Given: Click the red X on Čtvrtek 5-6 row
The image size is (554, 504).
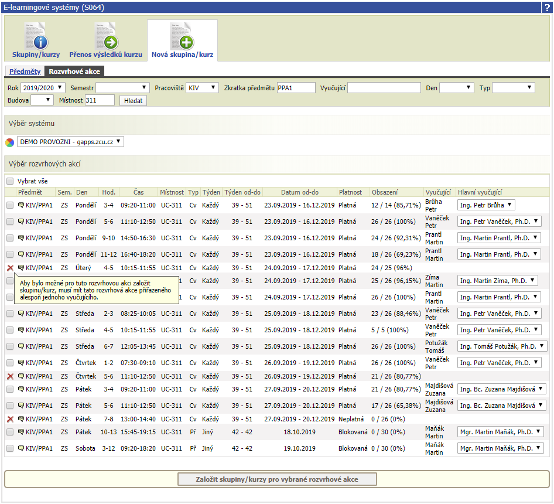Looking at the screenshot, I should [10, 376].
